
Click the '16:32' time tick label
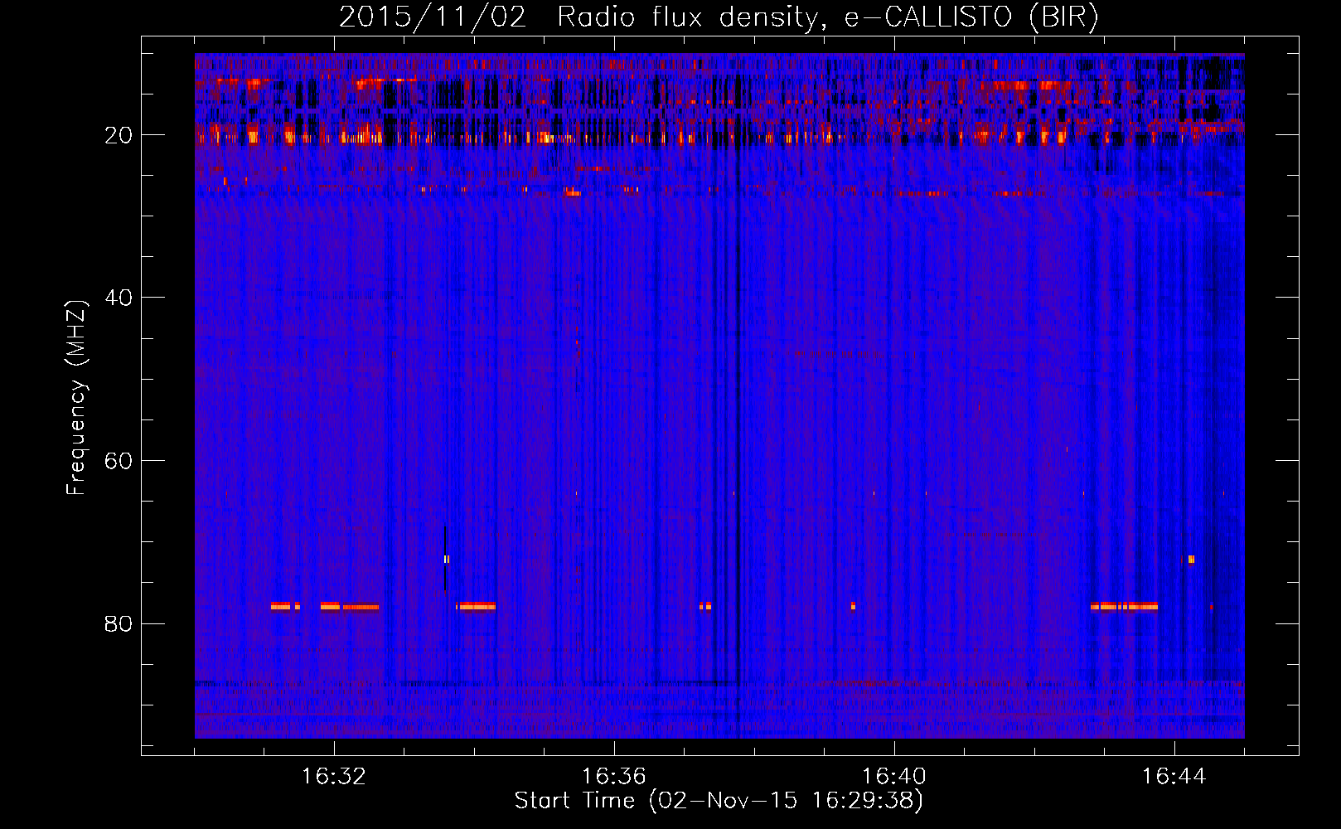pyautogui.click(x=334, y=777)
